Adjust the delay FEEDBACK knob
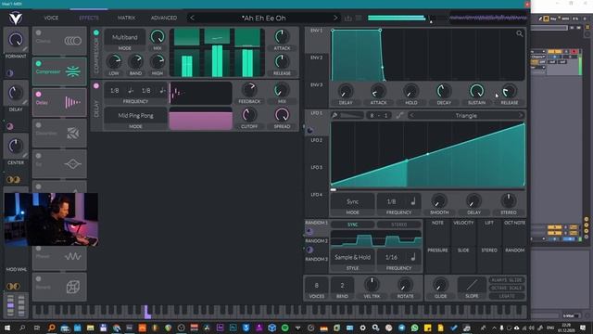Screen dimensions: 593x334 249,90
